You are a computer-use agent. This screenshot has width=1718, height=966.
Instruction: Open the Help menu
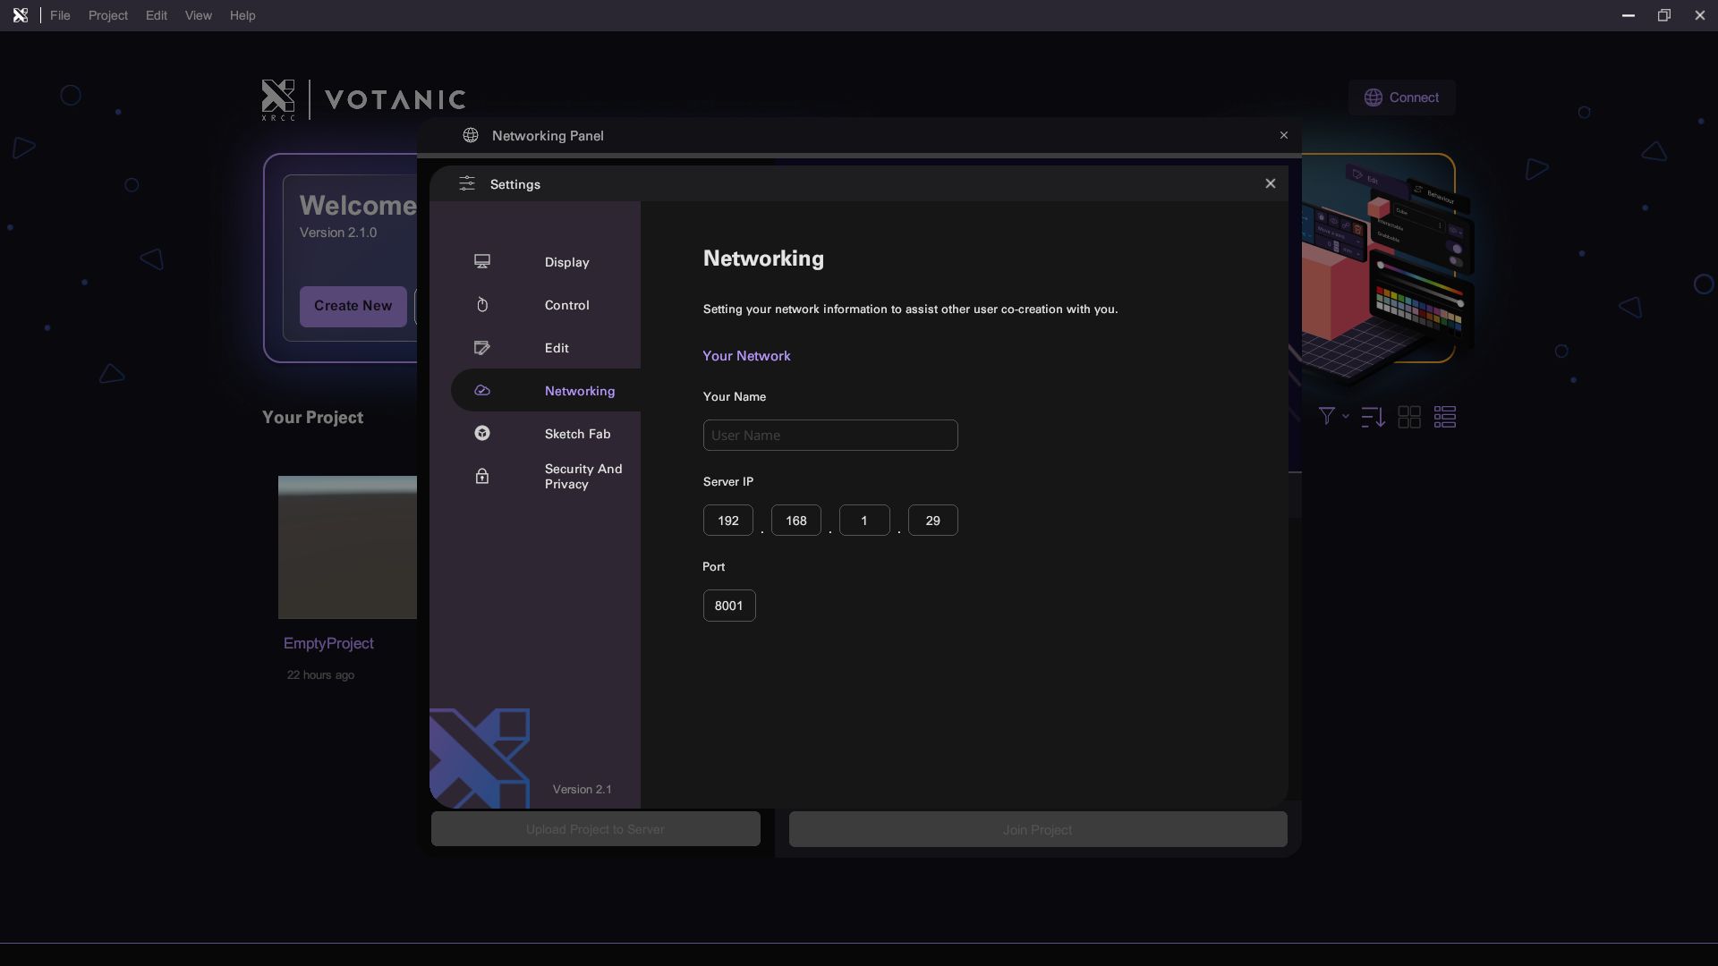[242, 15]
